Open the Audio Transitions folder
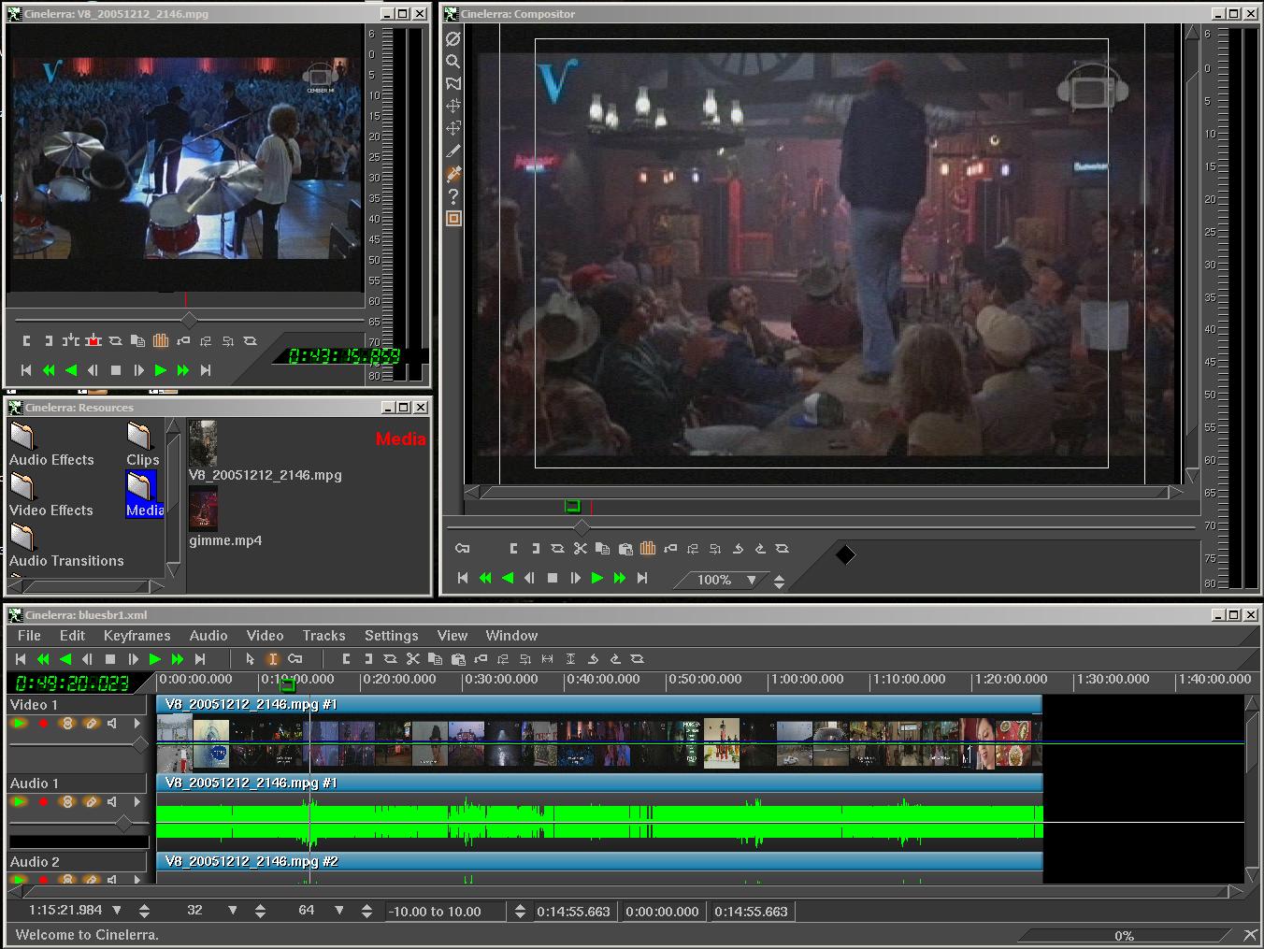 coord(66,545)
